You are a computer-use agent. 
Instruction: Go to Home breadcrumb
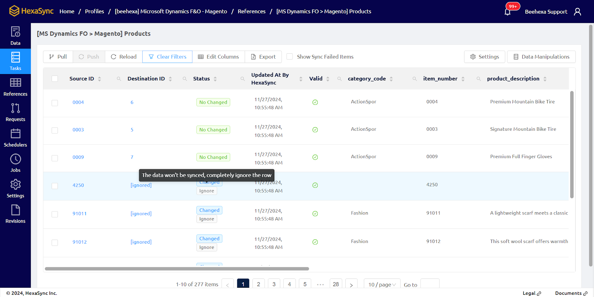click(x=67, y=11)
